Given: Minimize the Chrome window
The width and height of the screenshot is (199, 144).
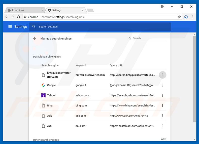Looking at the screenshot, I should pyautogui.click(x=172, y=7).
